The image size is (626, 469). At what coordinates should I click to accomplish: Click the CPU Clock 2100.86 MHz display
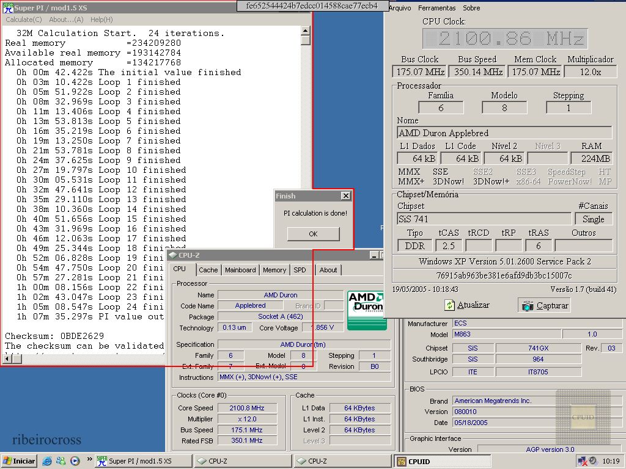pos(505,38)
